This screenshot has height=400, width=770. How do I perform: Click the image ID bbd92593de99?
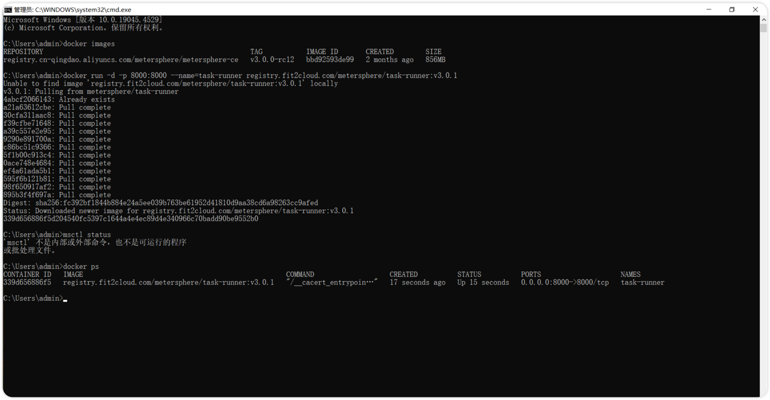click(x=330, y=60)
